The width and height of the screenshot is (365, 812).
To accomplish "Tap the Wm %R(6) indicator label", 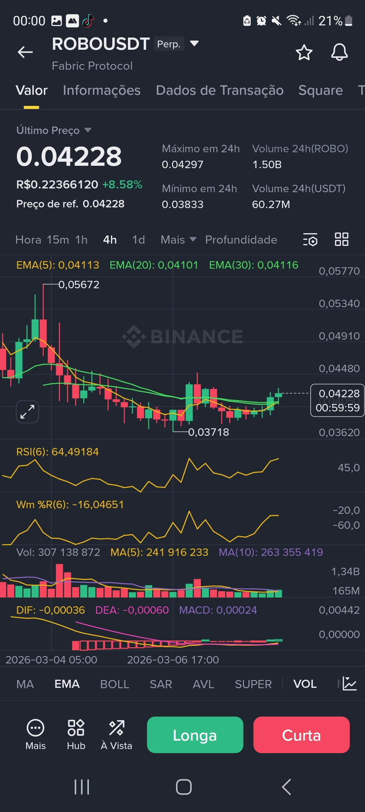I will (70, 504).
